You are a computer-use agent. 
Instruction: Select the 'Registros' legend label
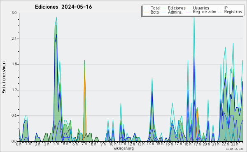(233, 12)
